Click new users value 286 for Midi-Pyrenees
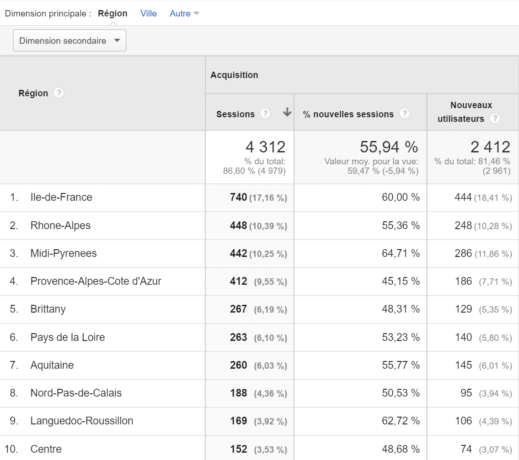Viewport: 519px width, 460px height. tap(463, 253)
